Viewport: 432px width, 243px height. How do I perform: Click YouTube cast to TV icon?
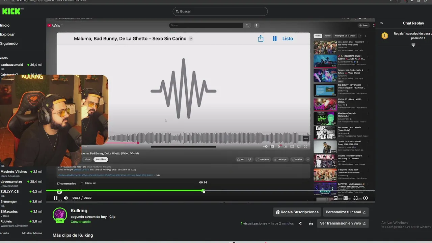tap(299, 146)
